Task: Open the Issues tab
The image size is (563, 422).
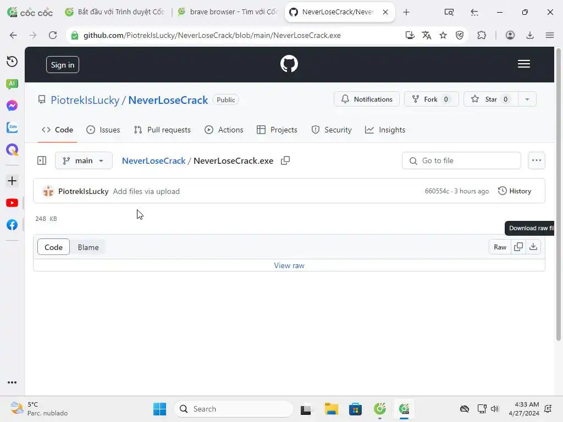Action: point(103,130)
